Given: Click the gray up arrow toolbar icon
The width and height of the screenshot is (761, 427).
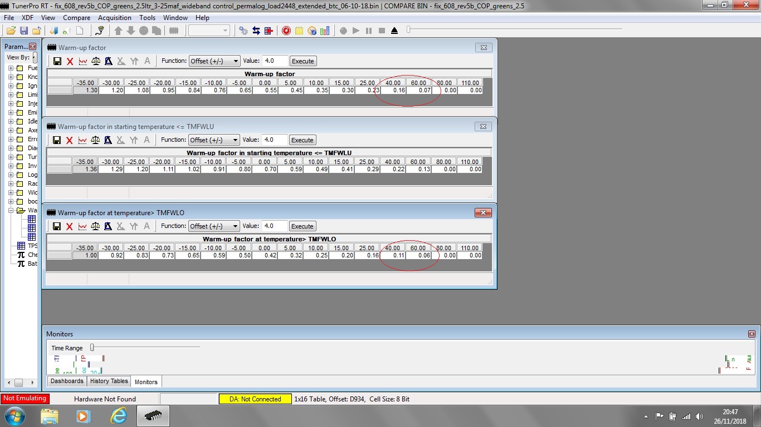Looking at the screenshot, I should click(118, 31).
